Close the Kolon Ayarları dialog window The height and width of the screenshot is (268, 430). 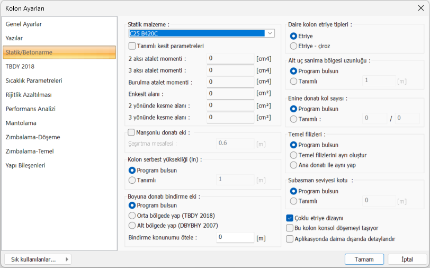click(x=420, y=8)
